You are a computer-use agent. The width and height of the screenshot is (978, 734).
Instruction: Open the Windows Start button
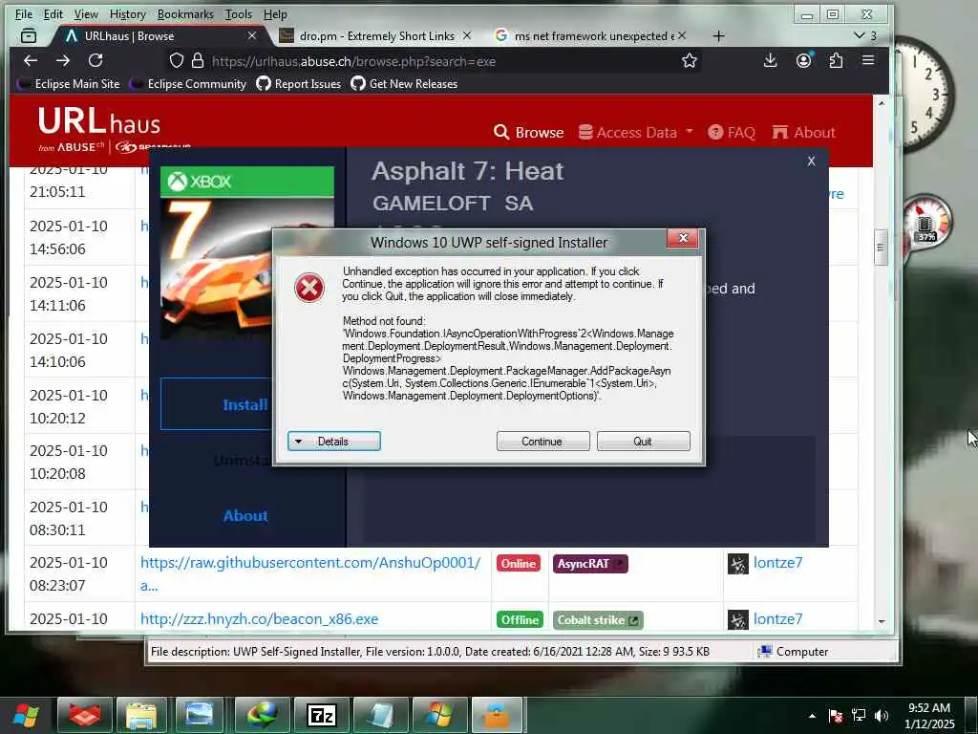[26, 715]
